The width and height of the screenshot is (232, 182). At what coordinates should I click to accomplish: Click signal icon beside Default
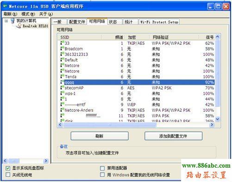(x=62, y=60)
